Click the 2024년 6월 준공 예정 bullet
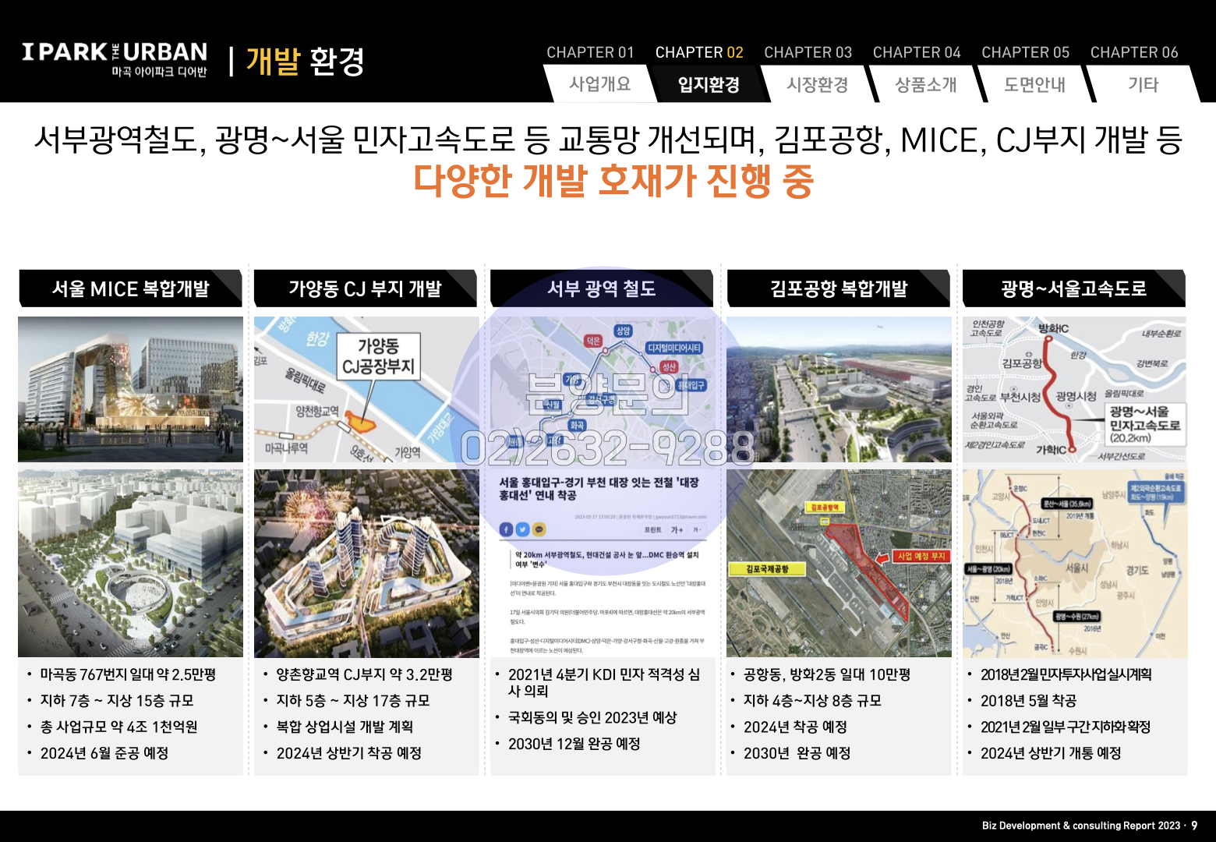This screenshot has height=842, width=1216. (104, 753)
